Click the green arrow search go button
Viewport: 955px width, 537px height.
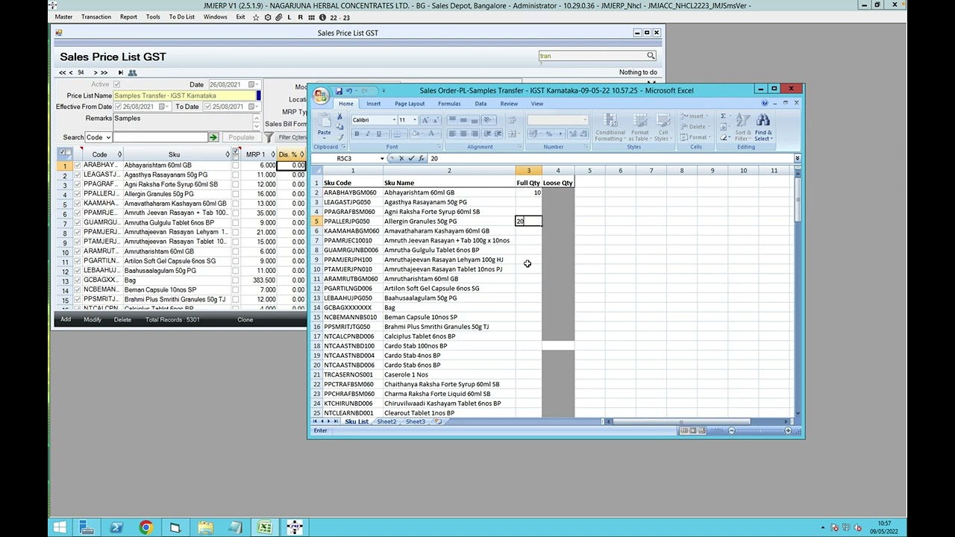(213, 137)
